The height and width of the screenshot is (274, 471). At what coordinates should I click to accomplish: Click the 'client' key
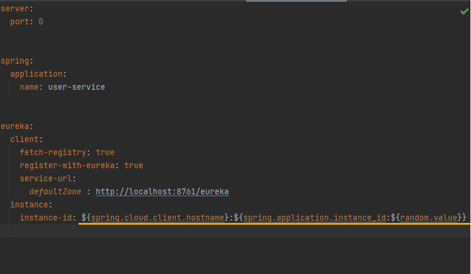[24, 139]
